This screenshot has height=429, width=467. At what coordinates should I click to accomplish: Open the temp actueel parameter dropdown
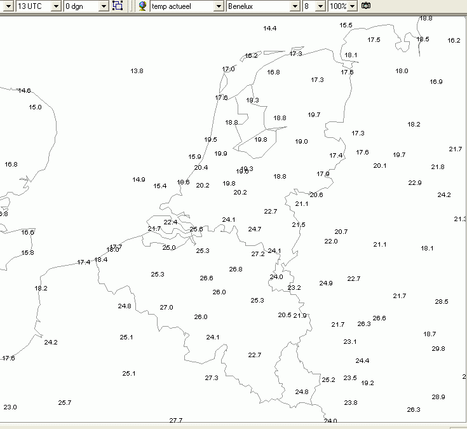click(x=219, y=6)
